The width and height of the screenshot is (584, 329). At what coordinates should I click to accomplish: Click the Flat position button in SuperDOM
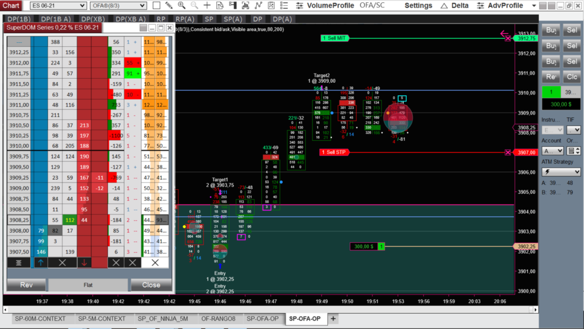point(88,285)
